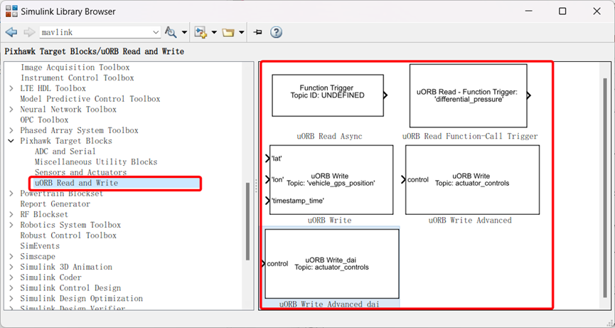Open the mavlink search history dropdown

click(156, 33)
